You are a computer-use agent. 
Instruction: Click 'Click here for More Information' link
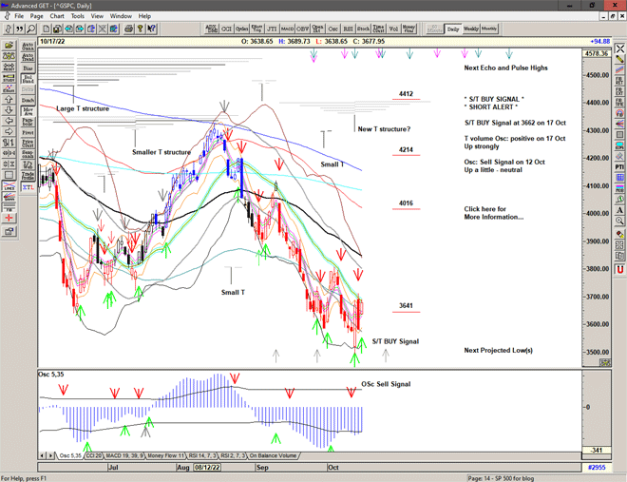pos(493,213)
